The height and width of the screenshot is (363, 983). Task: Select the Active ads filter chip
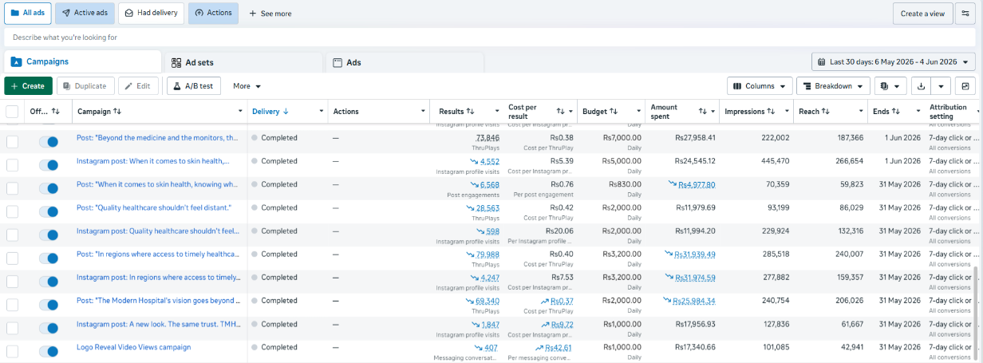coord(85,14)
